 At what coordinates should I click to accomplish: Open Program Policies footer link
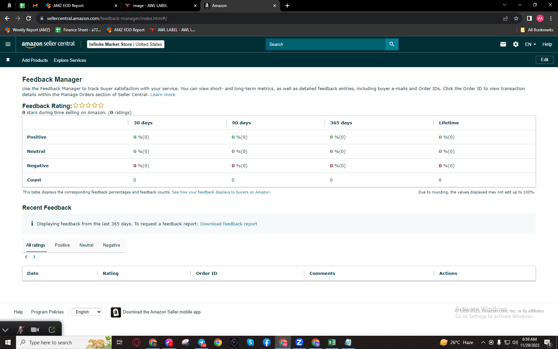point(47,312)
